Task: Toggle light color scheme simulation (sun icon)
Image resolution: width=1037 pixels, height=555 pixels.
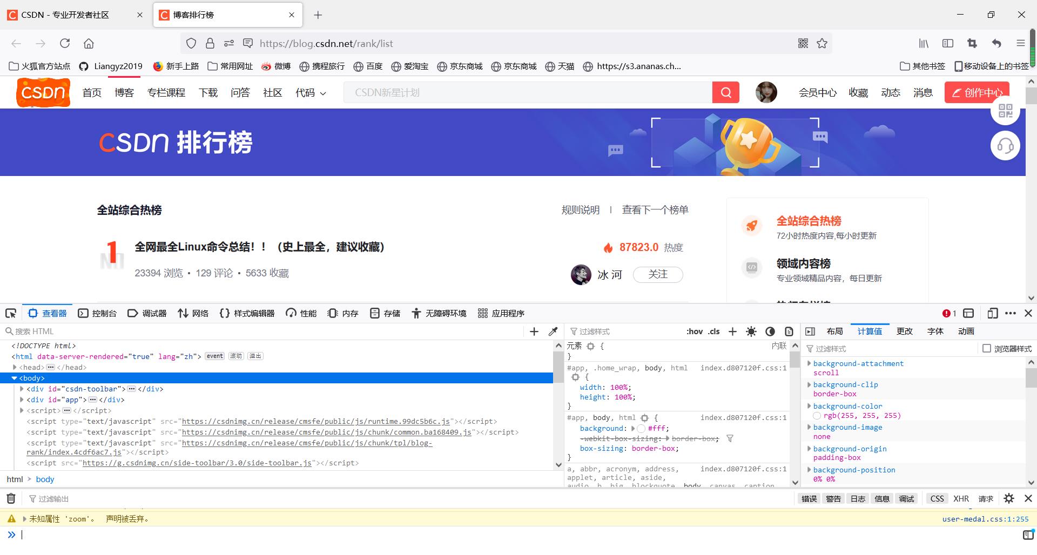Action: click(x=751, y=331)
